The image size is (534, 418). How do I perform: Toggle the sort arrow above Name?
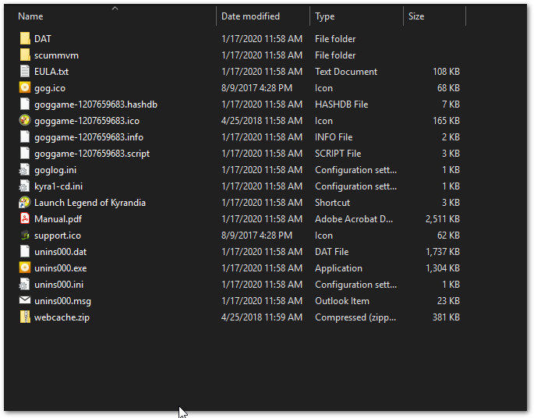click(x=115, y=8)
